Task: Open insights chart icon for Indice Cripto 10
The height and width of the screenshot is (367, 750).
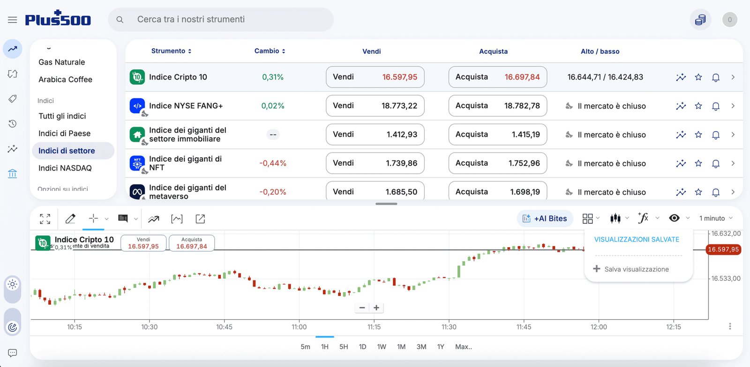Action: (681, 77)
